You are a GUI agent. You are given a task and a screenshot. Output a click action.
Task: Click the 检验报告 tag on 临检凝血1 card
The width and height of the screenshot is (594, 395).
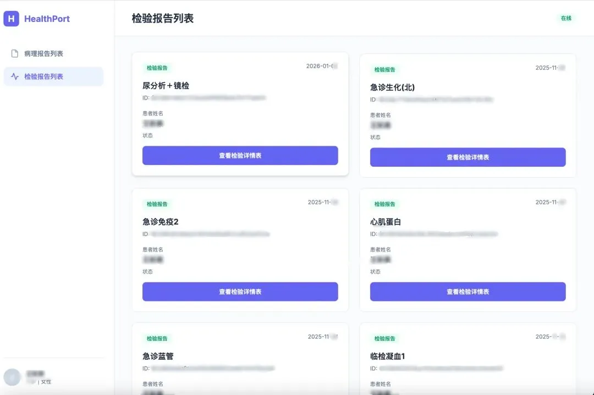[x=384, y=338]
